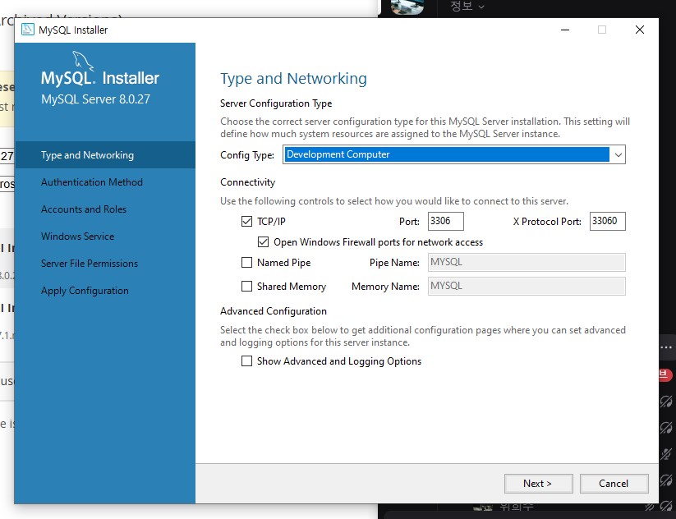
Task: Click the Port input field
Action: tap(446, 221)
